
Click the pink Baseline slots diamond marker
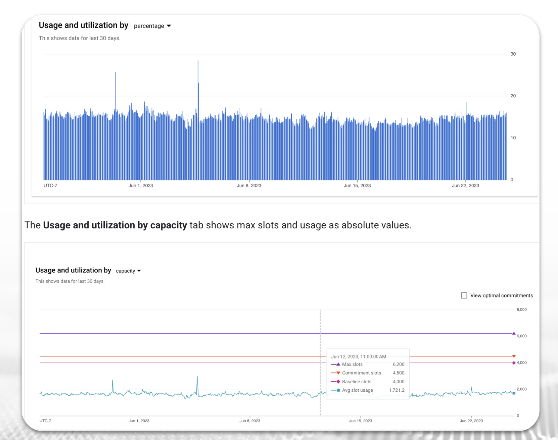point(514,363)
